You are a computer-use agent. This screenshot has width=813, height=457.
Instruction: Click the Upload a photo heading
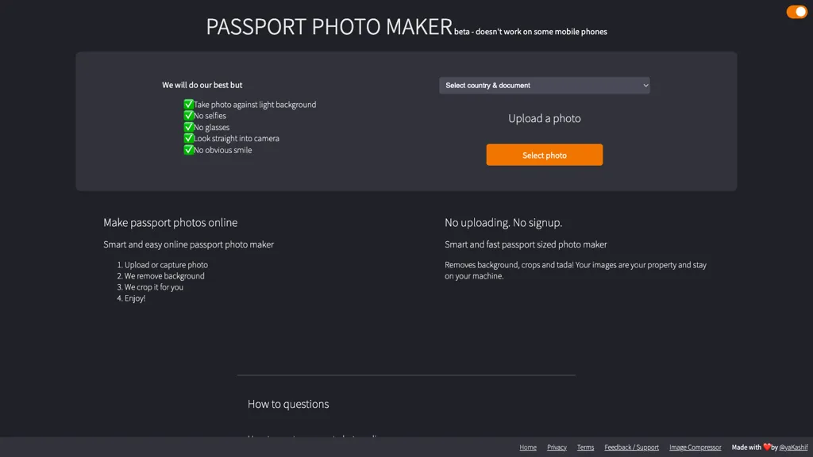tap(545, 118)
